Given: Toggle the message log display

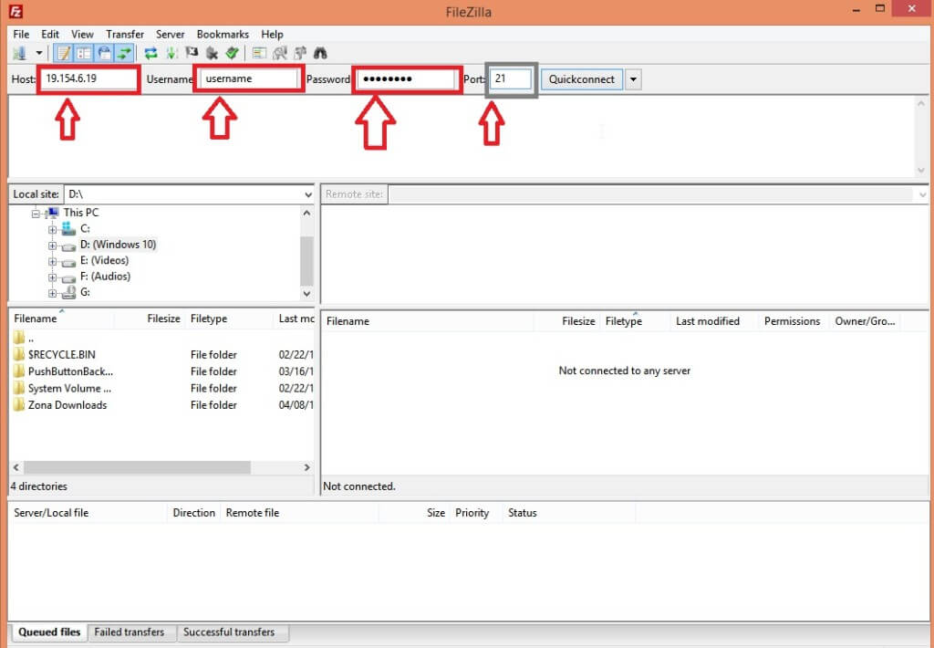Looking at the screenshot, I should 64,53.
